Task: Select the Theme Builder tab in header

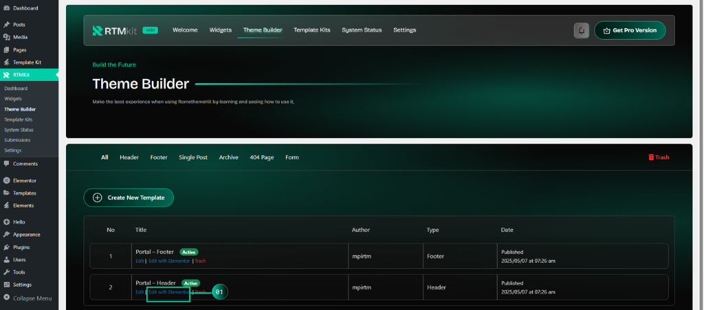Action: [x=263, y=30]
